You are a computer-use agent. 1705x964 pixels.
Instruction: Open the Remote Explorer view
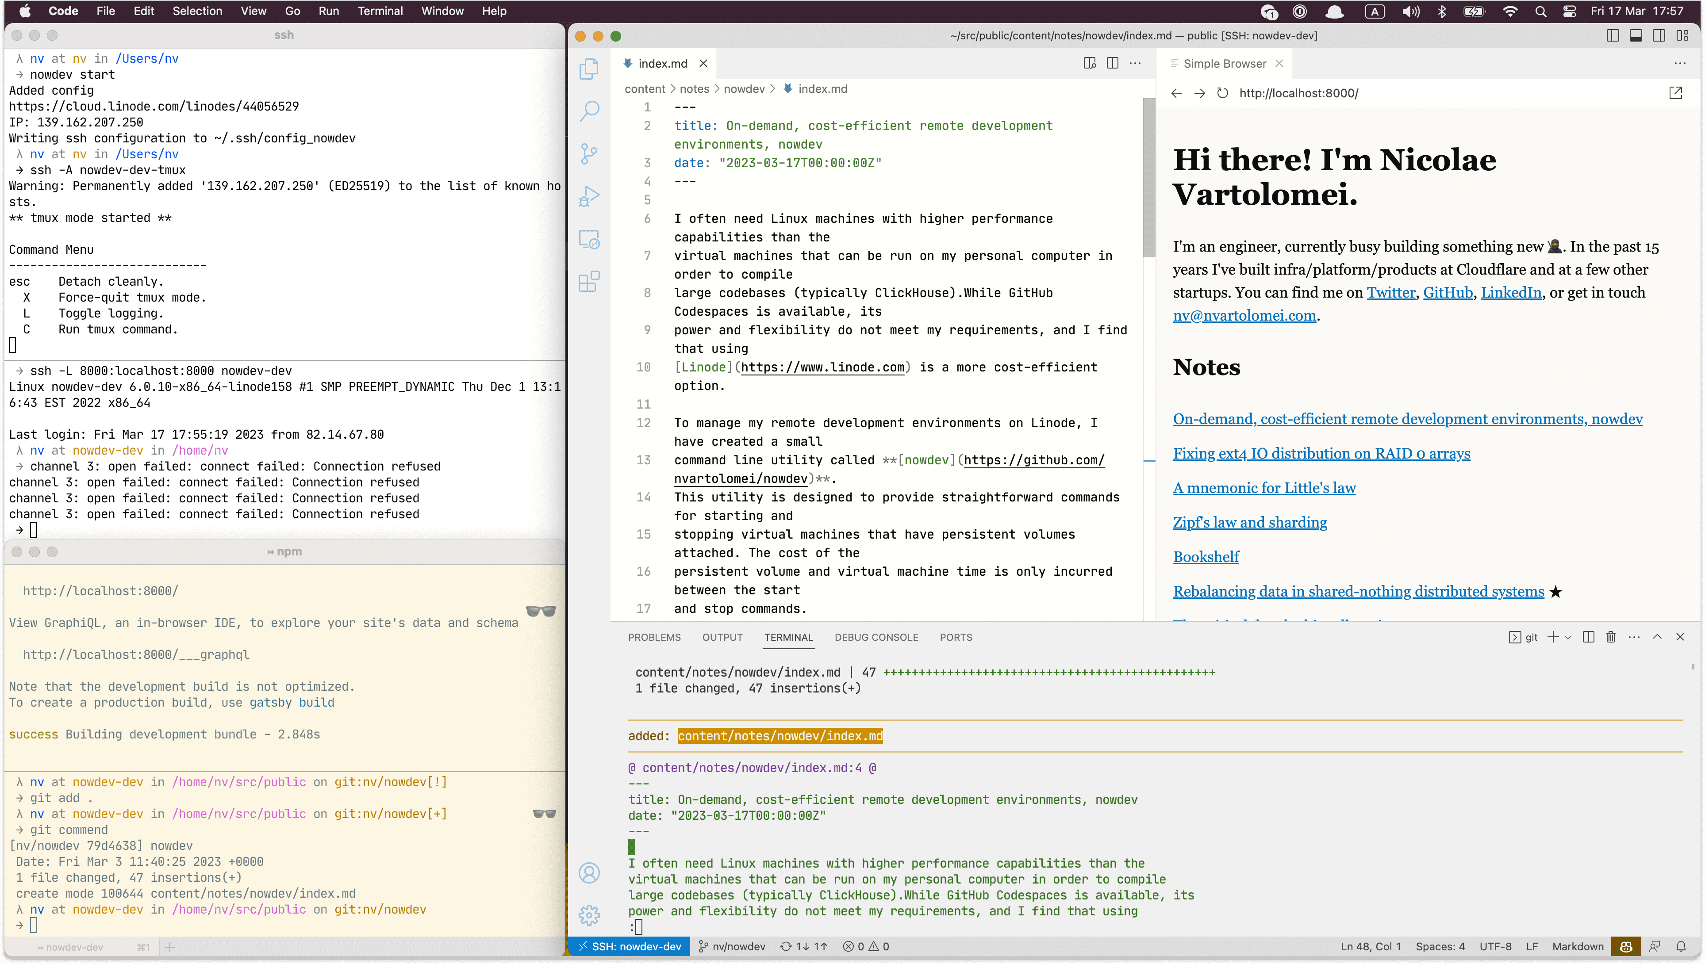click(x=588, y=239)
